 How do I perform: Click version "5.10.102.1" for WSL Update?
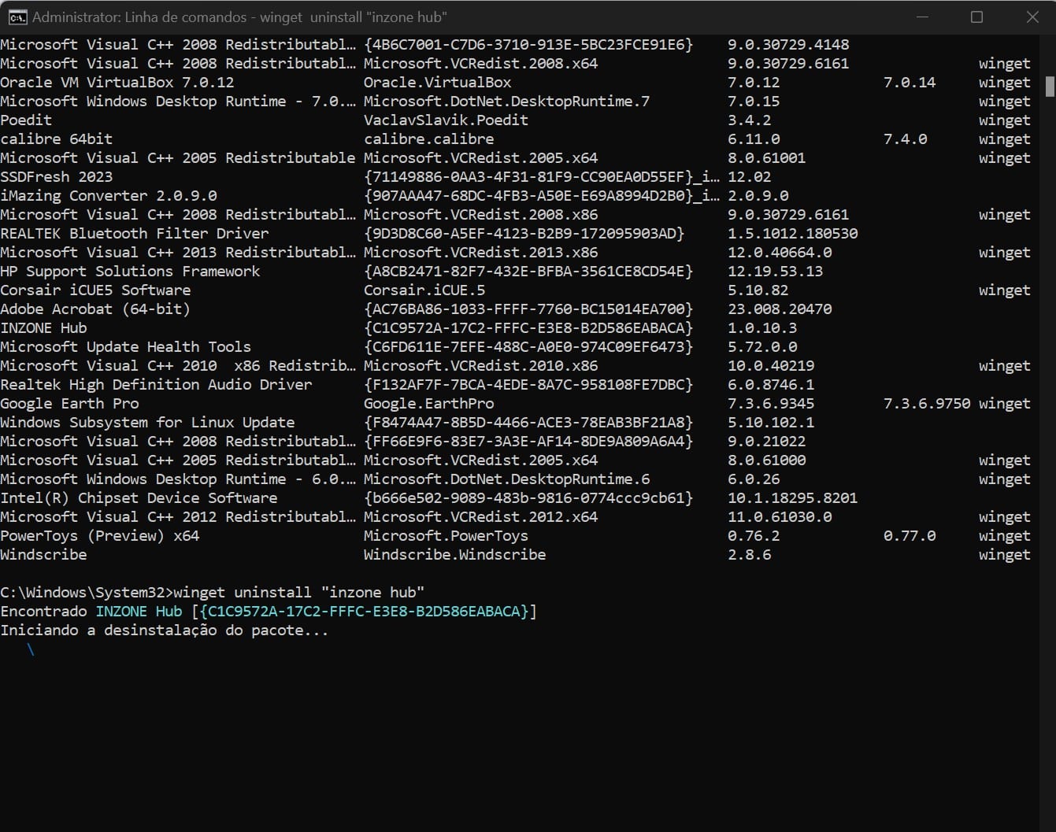click(771, 422)
